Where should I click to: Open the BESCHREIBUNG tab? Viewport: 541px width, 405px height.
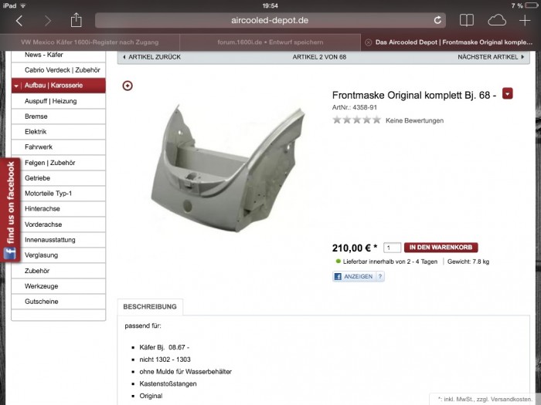pos(150,306)
